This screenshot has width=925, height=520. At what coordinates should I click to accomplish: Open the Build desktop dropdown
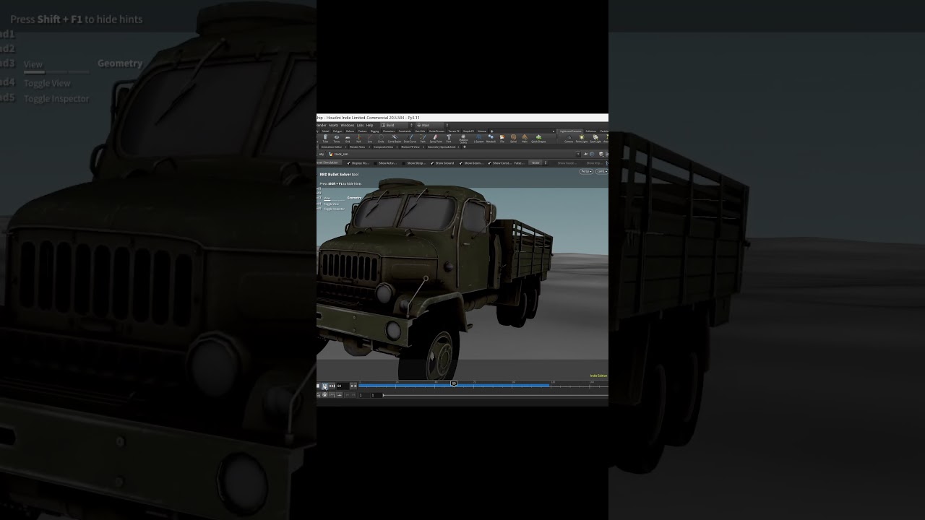[x=396, y=125]
